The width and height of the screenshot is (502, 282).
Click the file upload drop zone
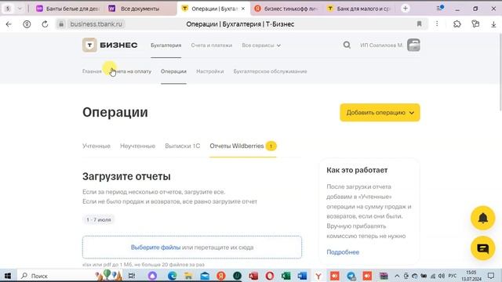[x=192, y=248]
